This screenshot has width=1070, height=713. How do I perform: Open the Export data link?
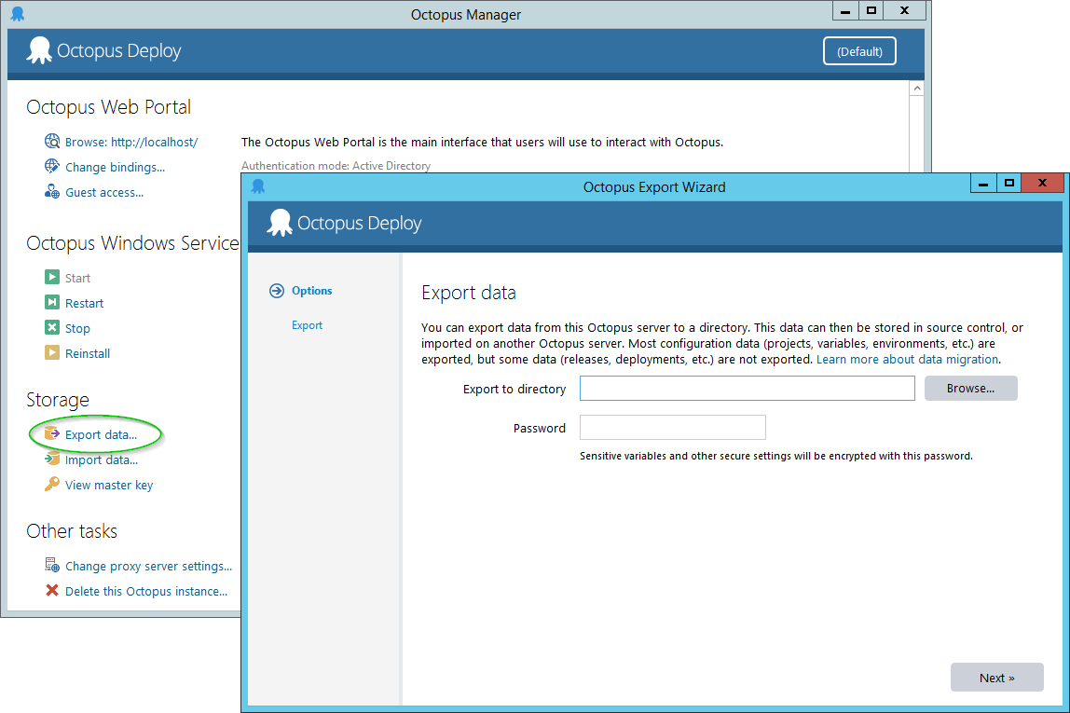(x=101, y=434)
